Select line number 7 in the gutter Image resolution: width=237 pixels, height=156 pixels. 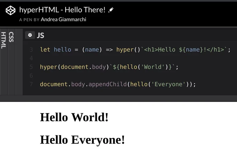[x=31, y=84]
